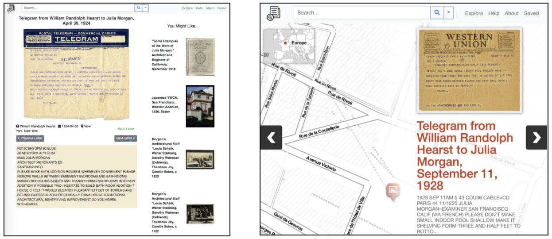
Task: Go to previous slide with left arrow on map
Action: 271,138
